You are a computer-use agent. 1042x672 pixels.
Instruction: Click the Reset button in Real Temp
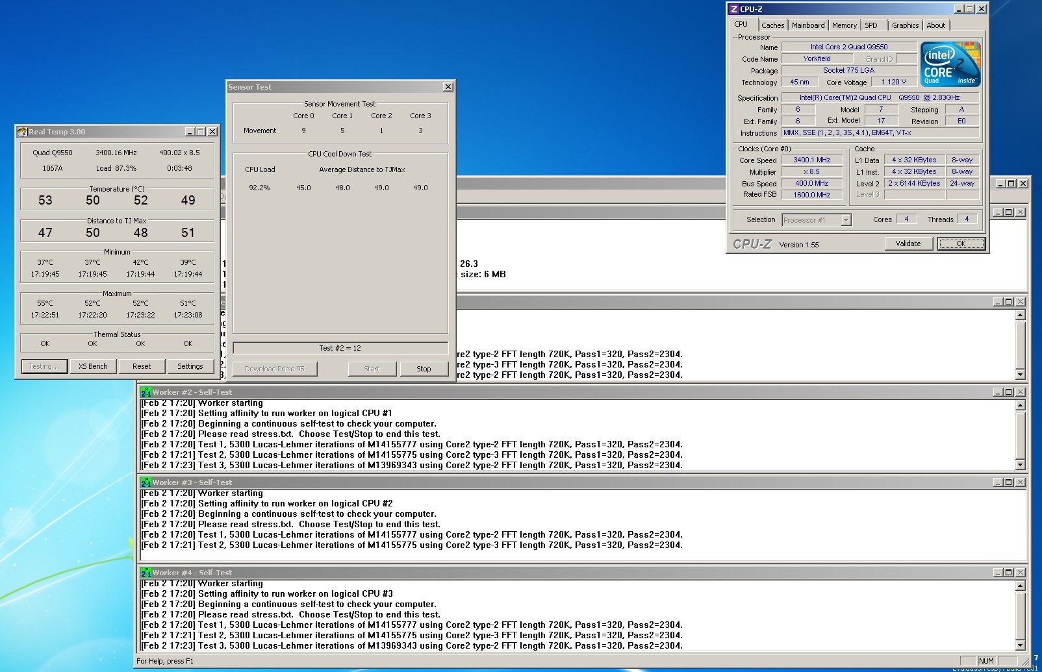click(142, 366)
